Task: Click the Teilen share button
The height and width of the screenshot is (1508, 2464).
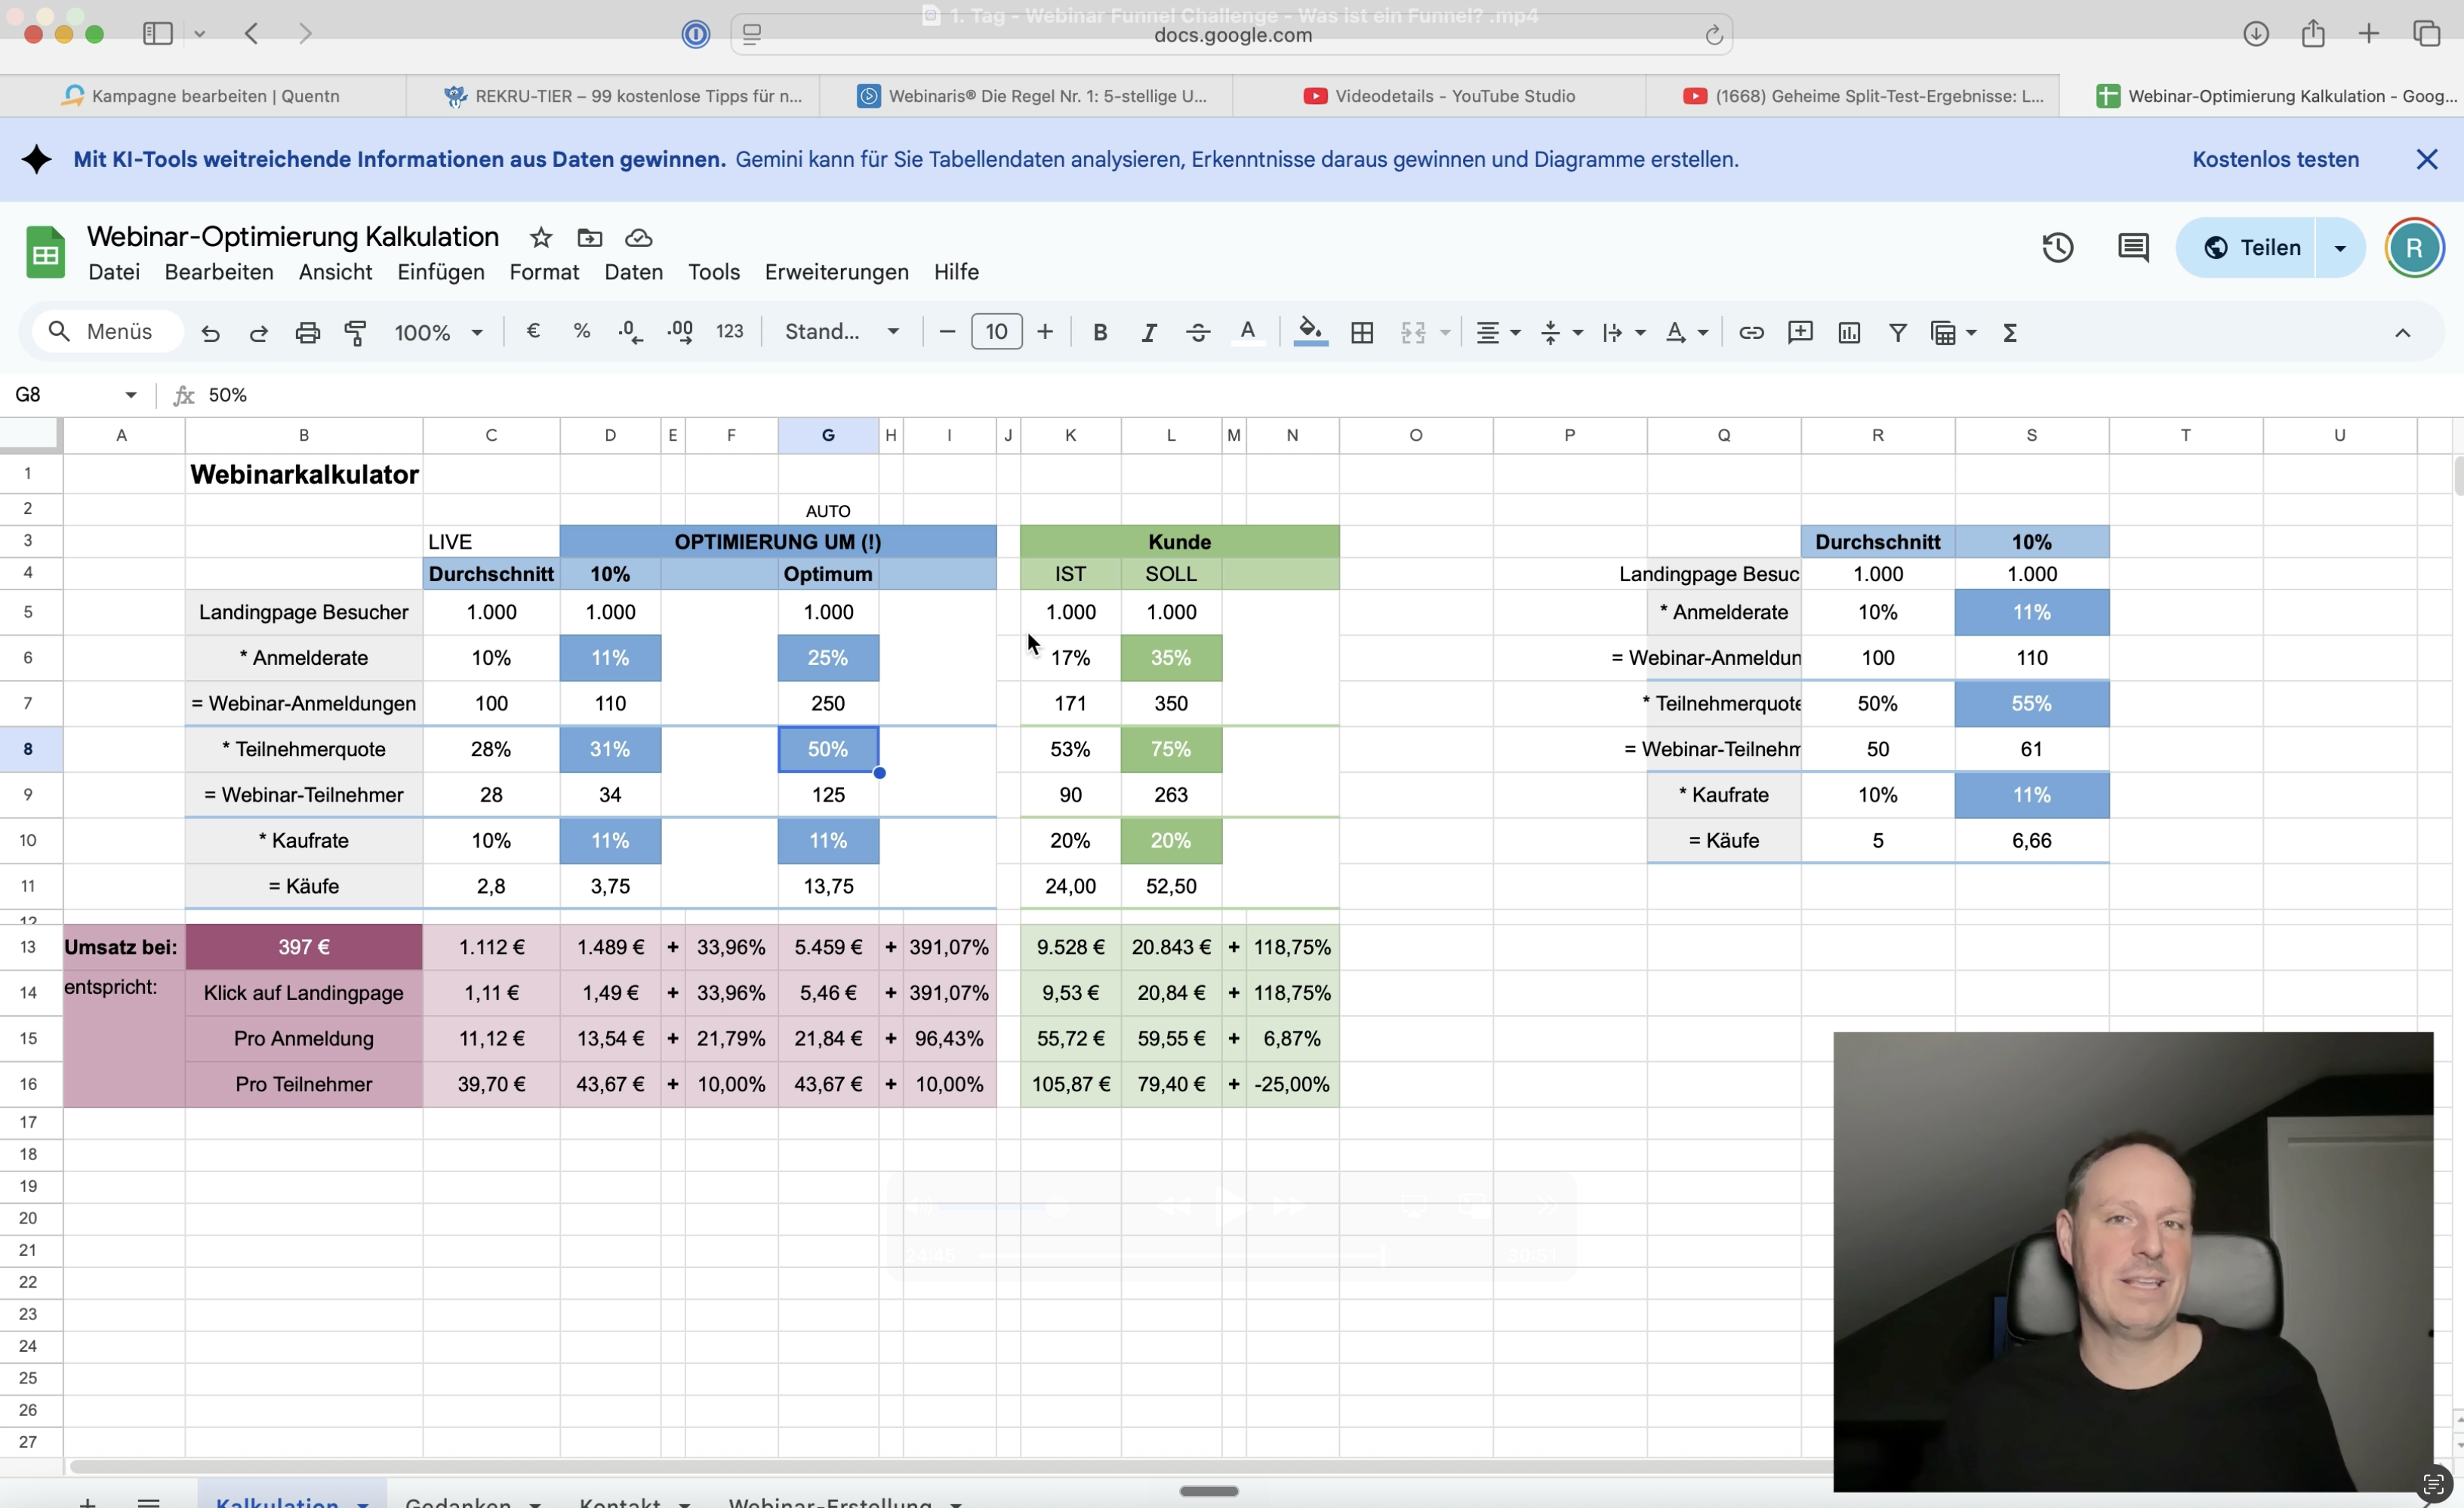Action: 2246,247
